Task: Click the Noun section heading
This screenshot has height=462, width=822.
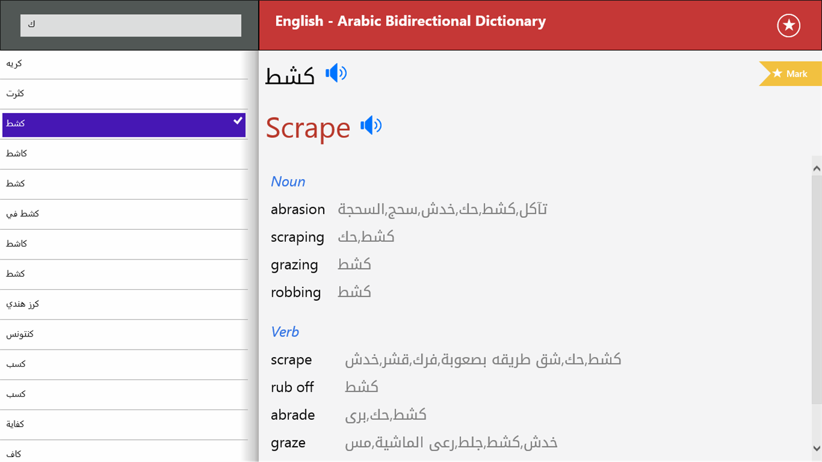Action: (288, 181)
